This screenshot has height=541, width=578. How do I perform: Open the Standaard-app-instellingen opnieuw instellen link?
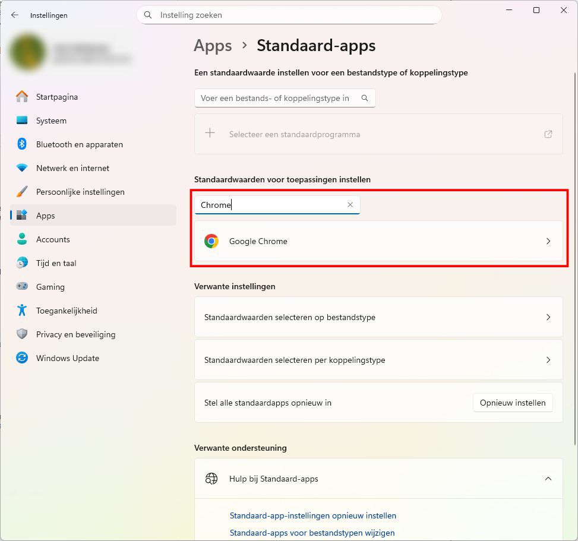[x=313, y=515]
